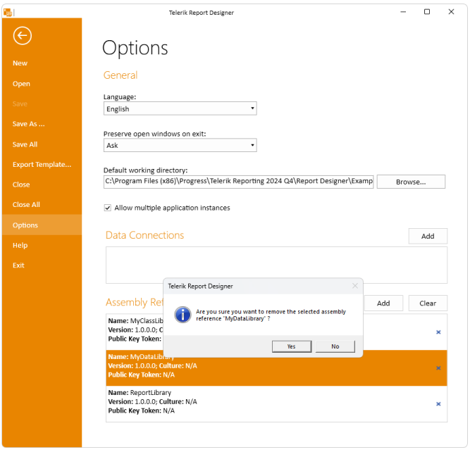470x452 pixels.
Task: Open Preserve open windows on exit dropdown
Action: point(180,145)
